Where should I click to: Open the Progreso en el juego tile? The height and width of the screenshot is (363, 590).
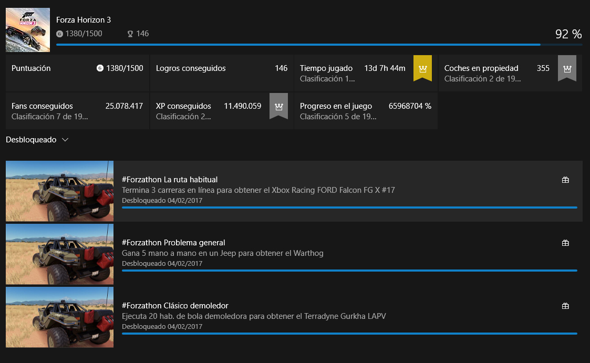[366, 111]
